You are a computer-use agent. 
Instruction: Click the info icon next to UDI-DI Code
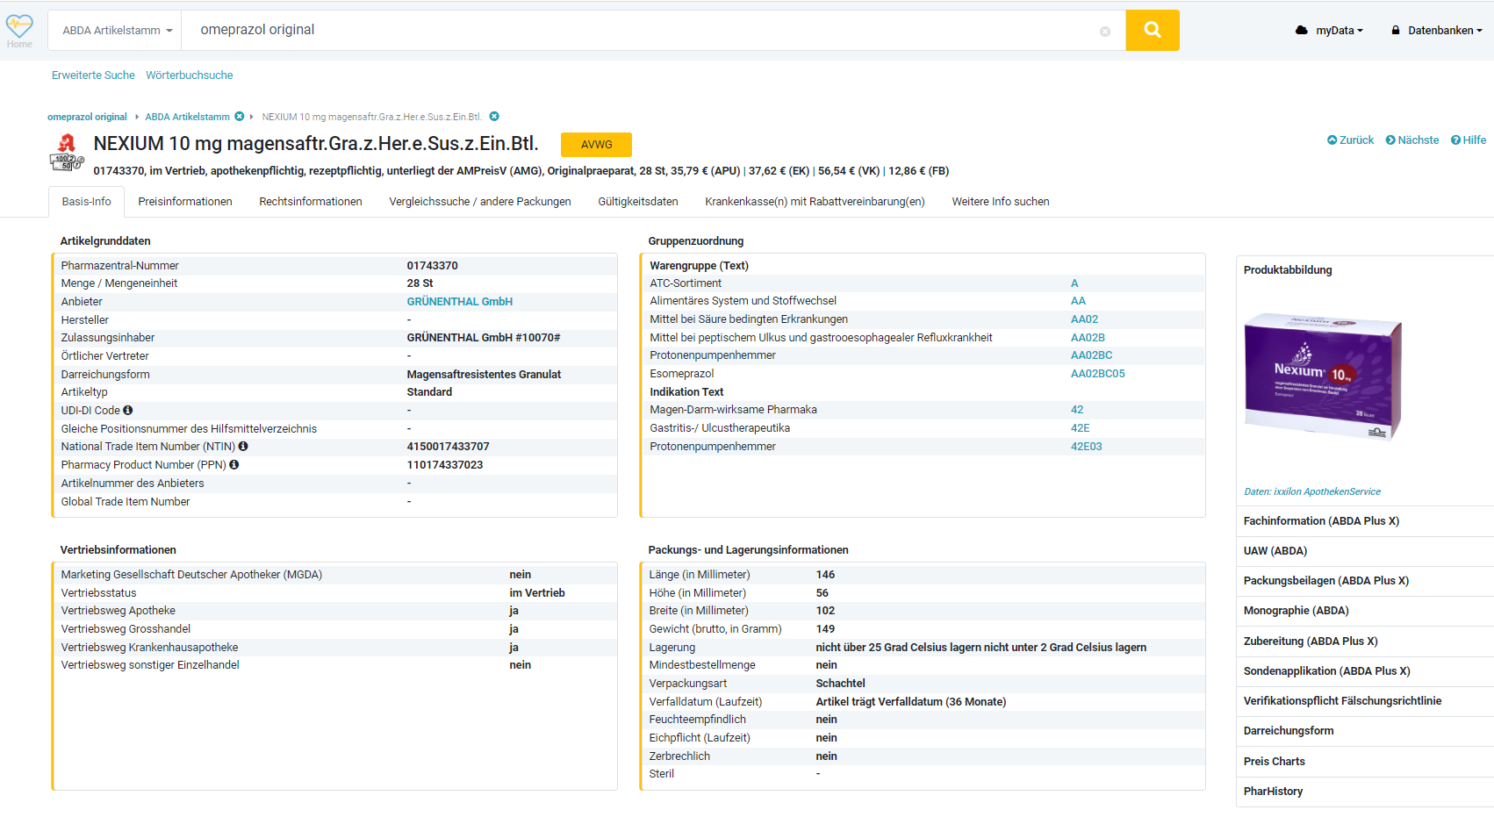pyautogui.click(x=128, y=411)
